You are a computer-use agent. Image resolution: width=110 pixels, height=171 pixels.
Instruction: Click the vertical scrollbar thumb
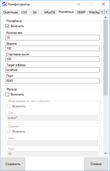click(x=105, y=58)
